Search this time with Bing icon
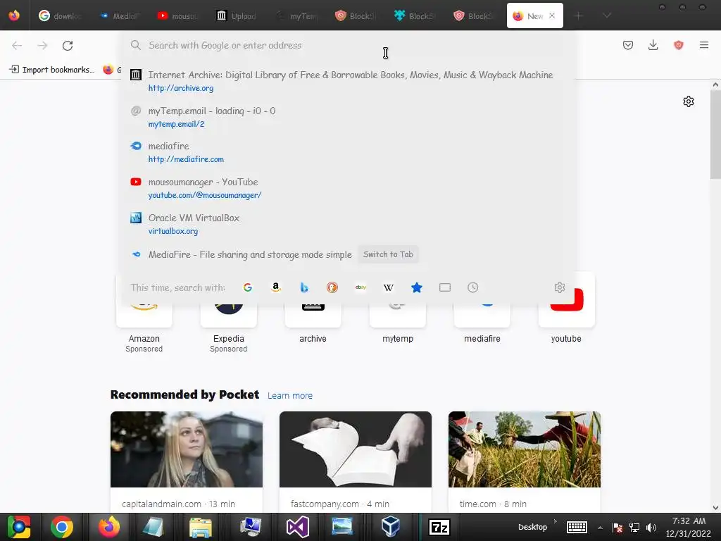The width and height of the screenshot is (721, 541). 304,287
